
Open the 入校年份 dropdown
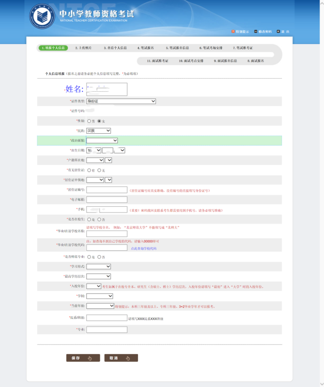(94, 286)
